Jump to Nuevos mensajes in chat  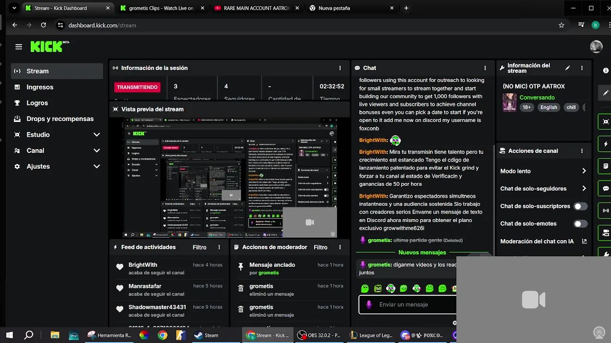point(422,252)
